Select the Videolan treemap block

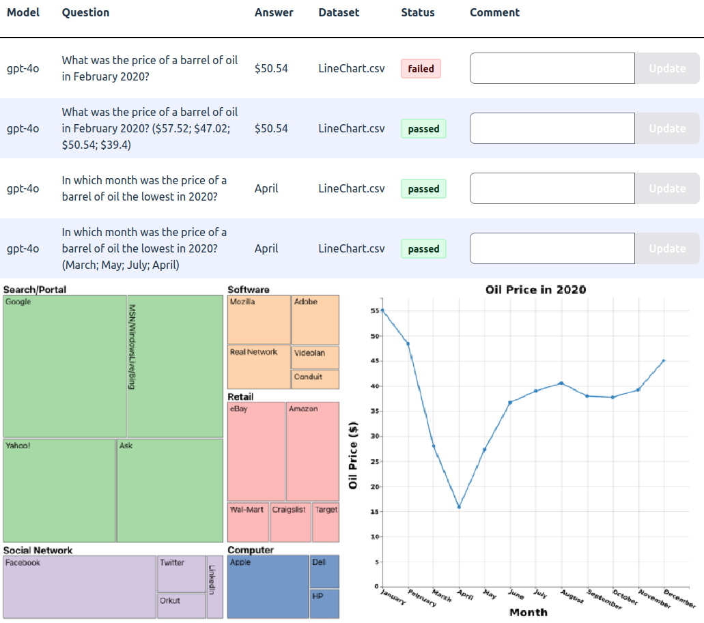[x=315, y=357]
